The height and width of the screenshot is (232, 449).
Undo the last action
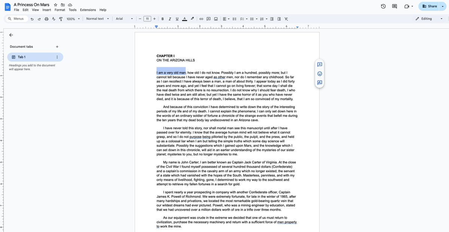click(32, 19)
